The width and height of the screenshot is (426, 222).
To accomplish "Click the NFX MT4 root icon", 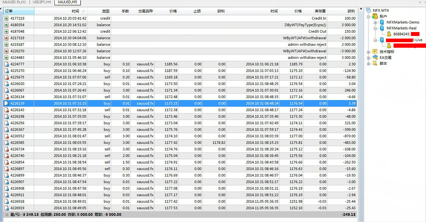I will pyautogui.click(x=368, y=10).
